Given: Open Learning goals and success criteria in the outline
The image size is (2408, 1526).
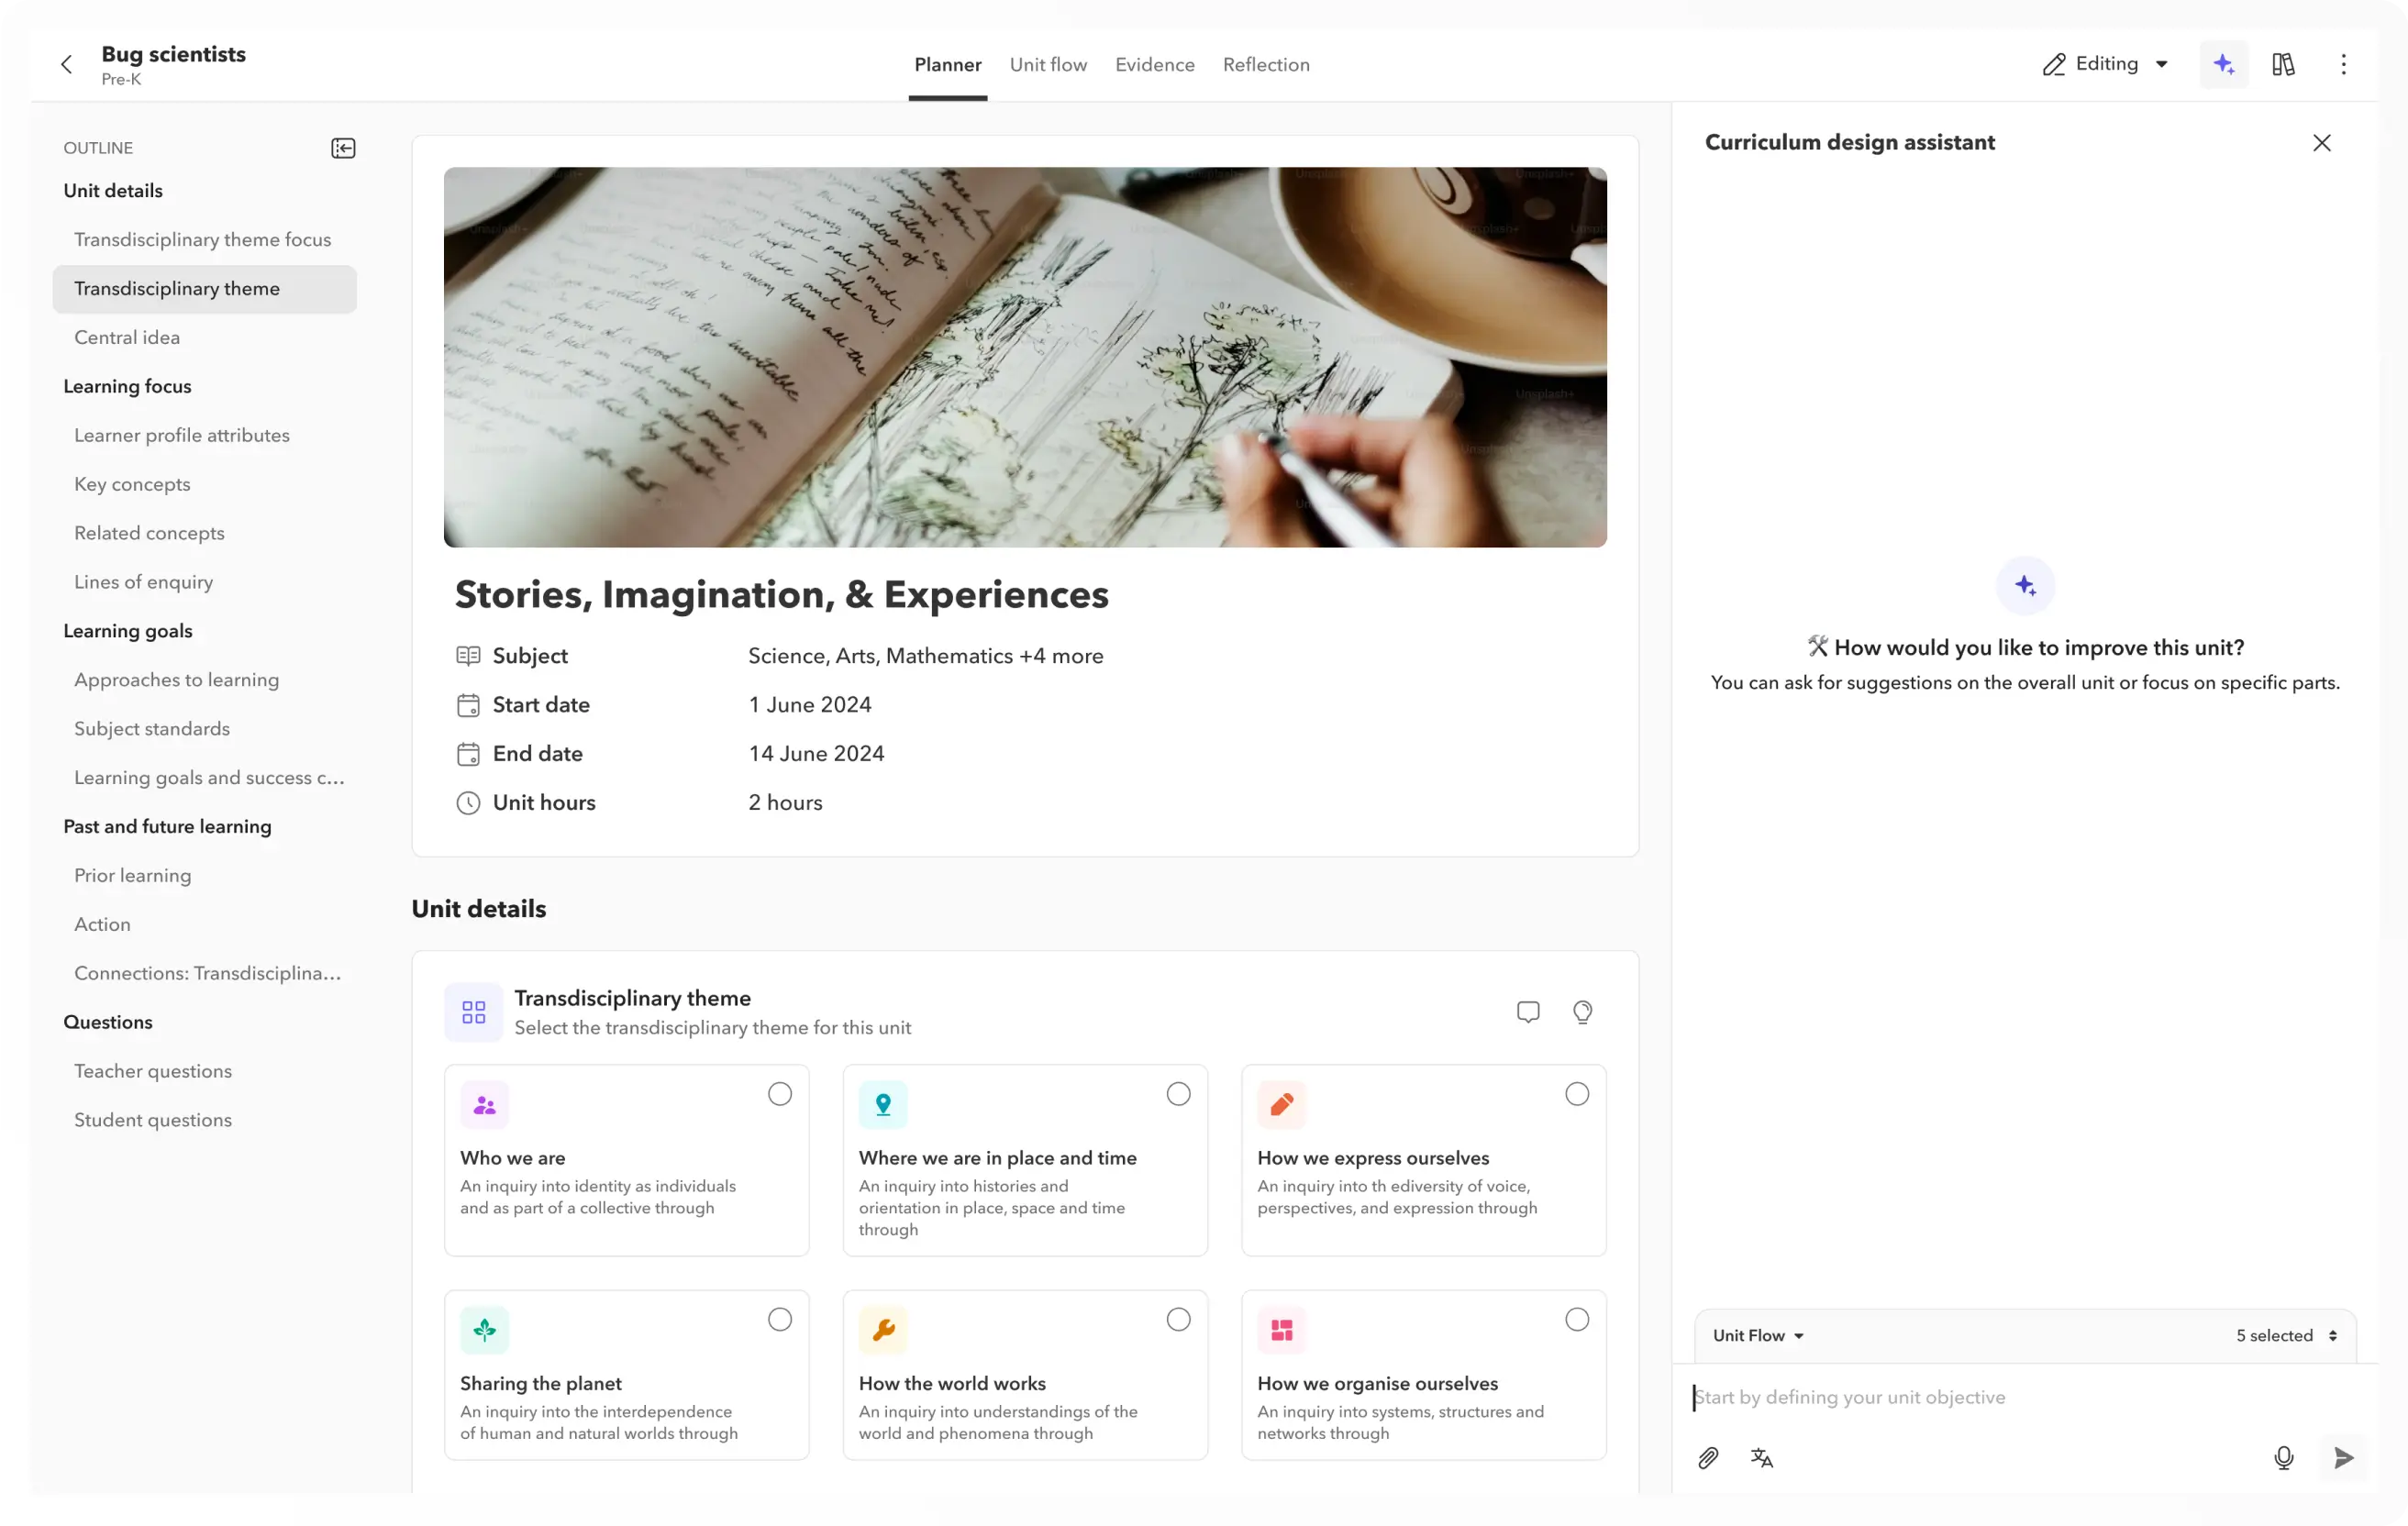Looking at the screenshot, I should tap(209, 777).
